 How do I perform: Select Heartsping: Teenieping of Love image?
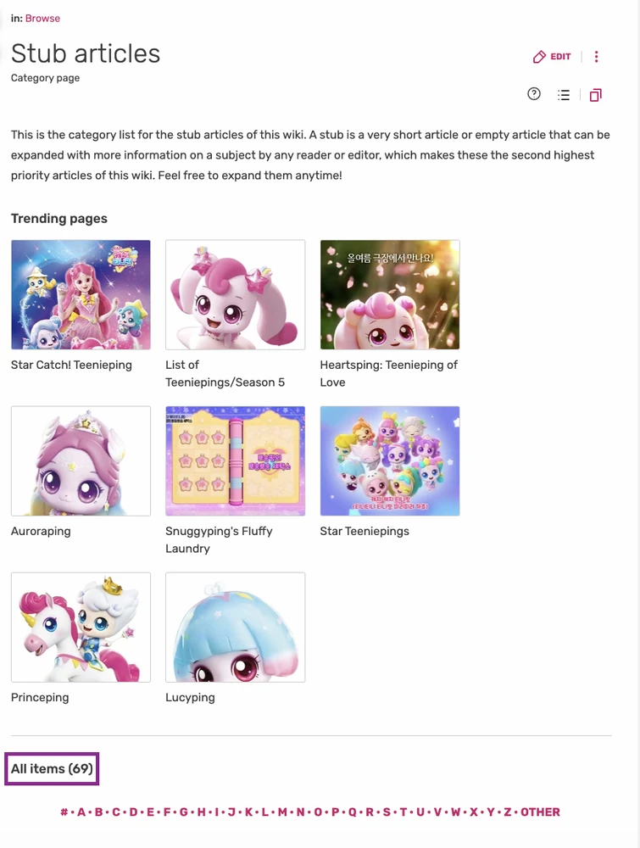pos(390,295)
